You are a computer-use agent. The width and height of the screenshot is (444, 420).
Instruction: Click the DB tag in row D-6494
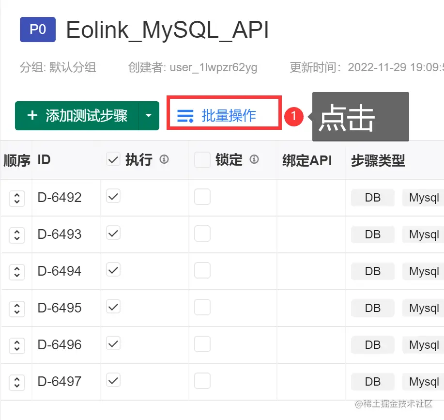[x=373, y=271]
